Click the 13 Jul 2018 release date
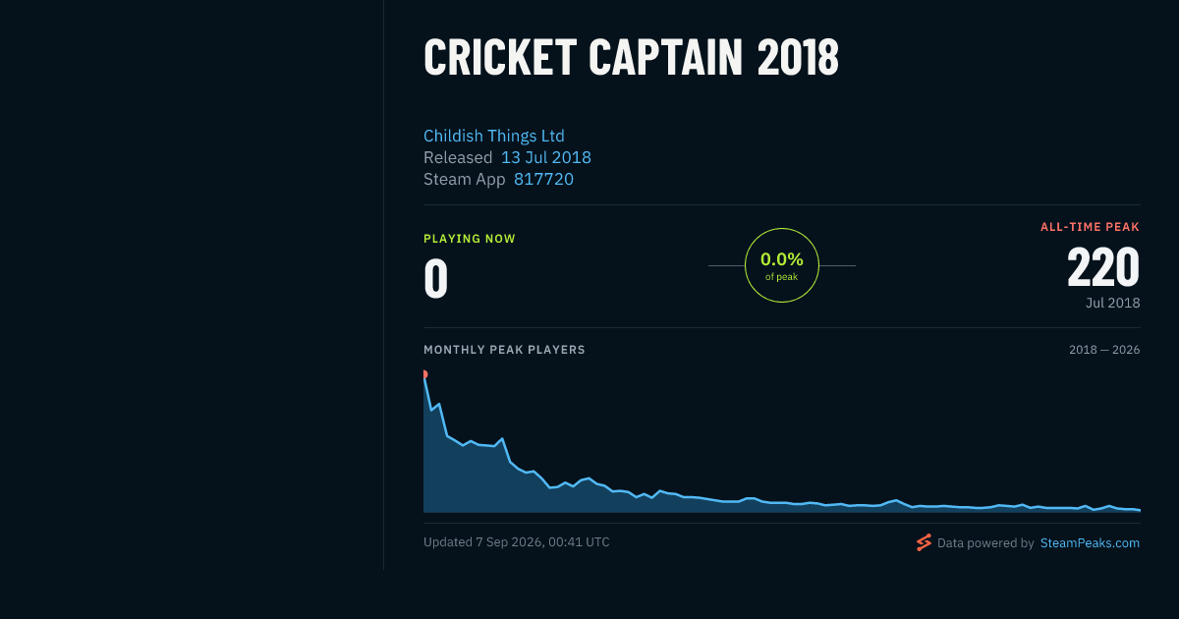The height and width of the screenshot is (619, 1179). coord(546,157)
